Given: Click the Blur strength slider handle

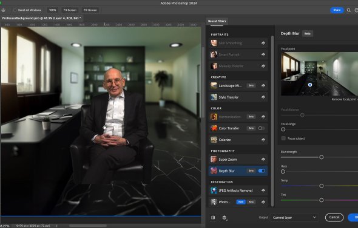Looking at the screenshot, I should [321, 157].
